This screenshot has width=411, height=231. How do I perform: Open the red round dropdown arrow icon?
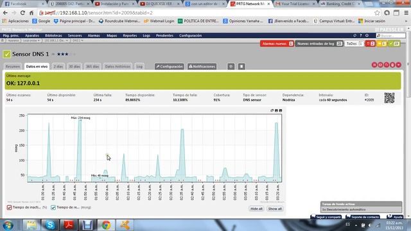click(398, 65)
